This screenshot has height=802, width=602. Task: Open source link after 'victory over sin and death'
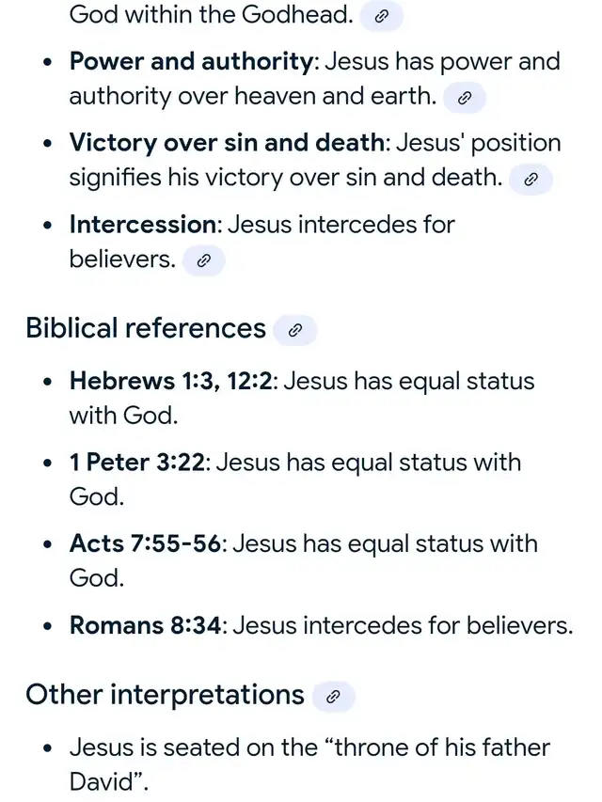click(531, 179)
